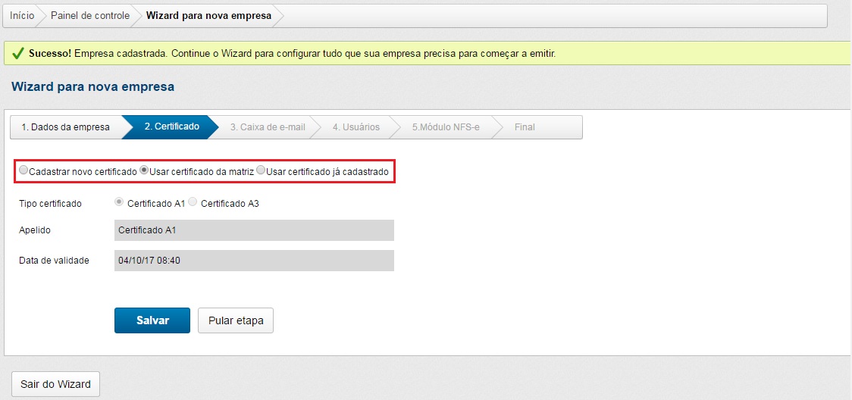Exit using Sair do Wizard button
This screenshot has height=400, width=852.
tap(55, 384)
